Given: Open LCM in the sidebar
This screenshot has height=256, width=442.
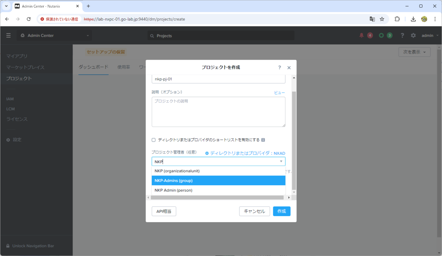Looking at the screenshot, I should coord(10,109).
